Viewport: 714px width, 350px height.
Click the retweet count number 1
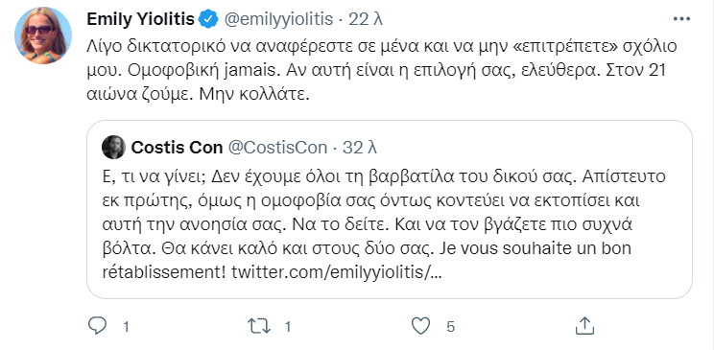287,326
